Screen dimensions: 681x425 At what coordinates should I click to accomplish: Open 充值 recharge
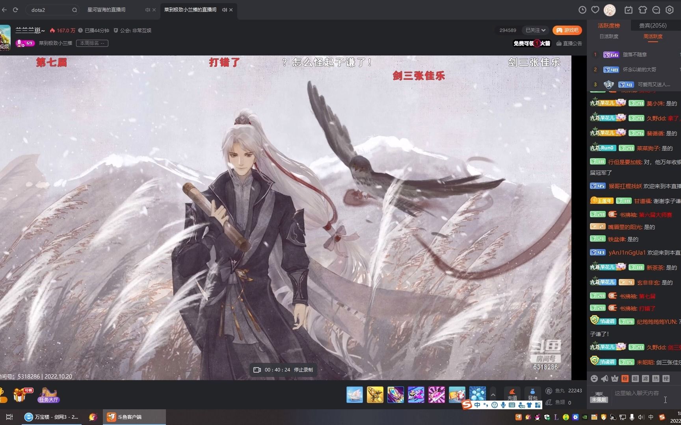[512, 394]
